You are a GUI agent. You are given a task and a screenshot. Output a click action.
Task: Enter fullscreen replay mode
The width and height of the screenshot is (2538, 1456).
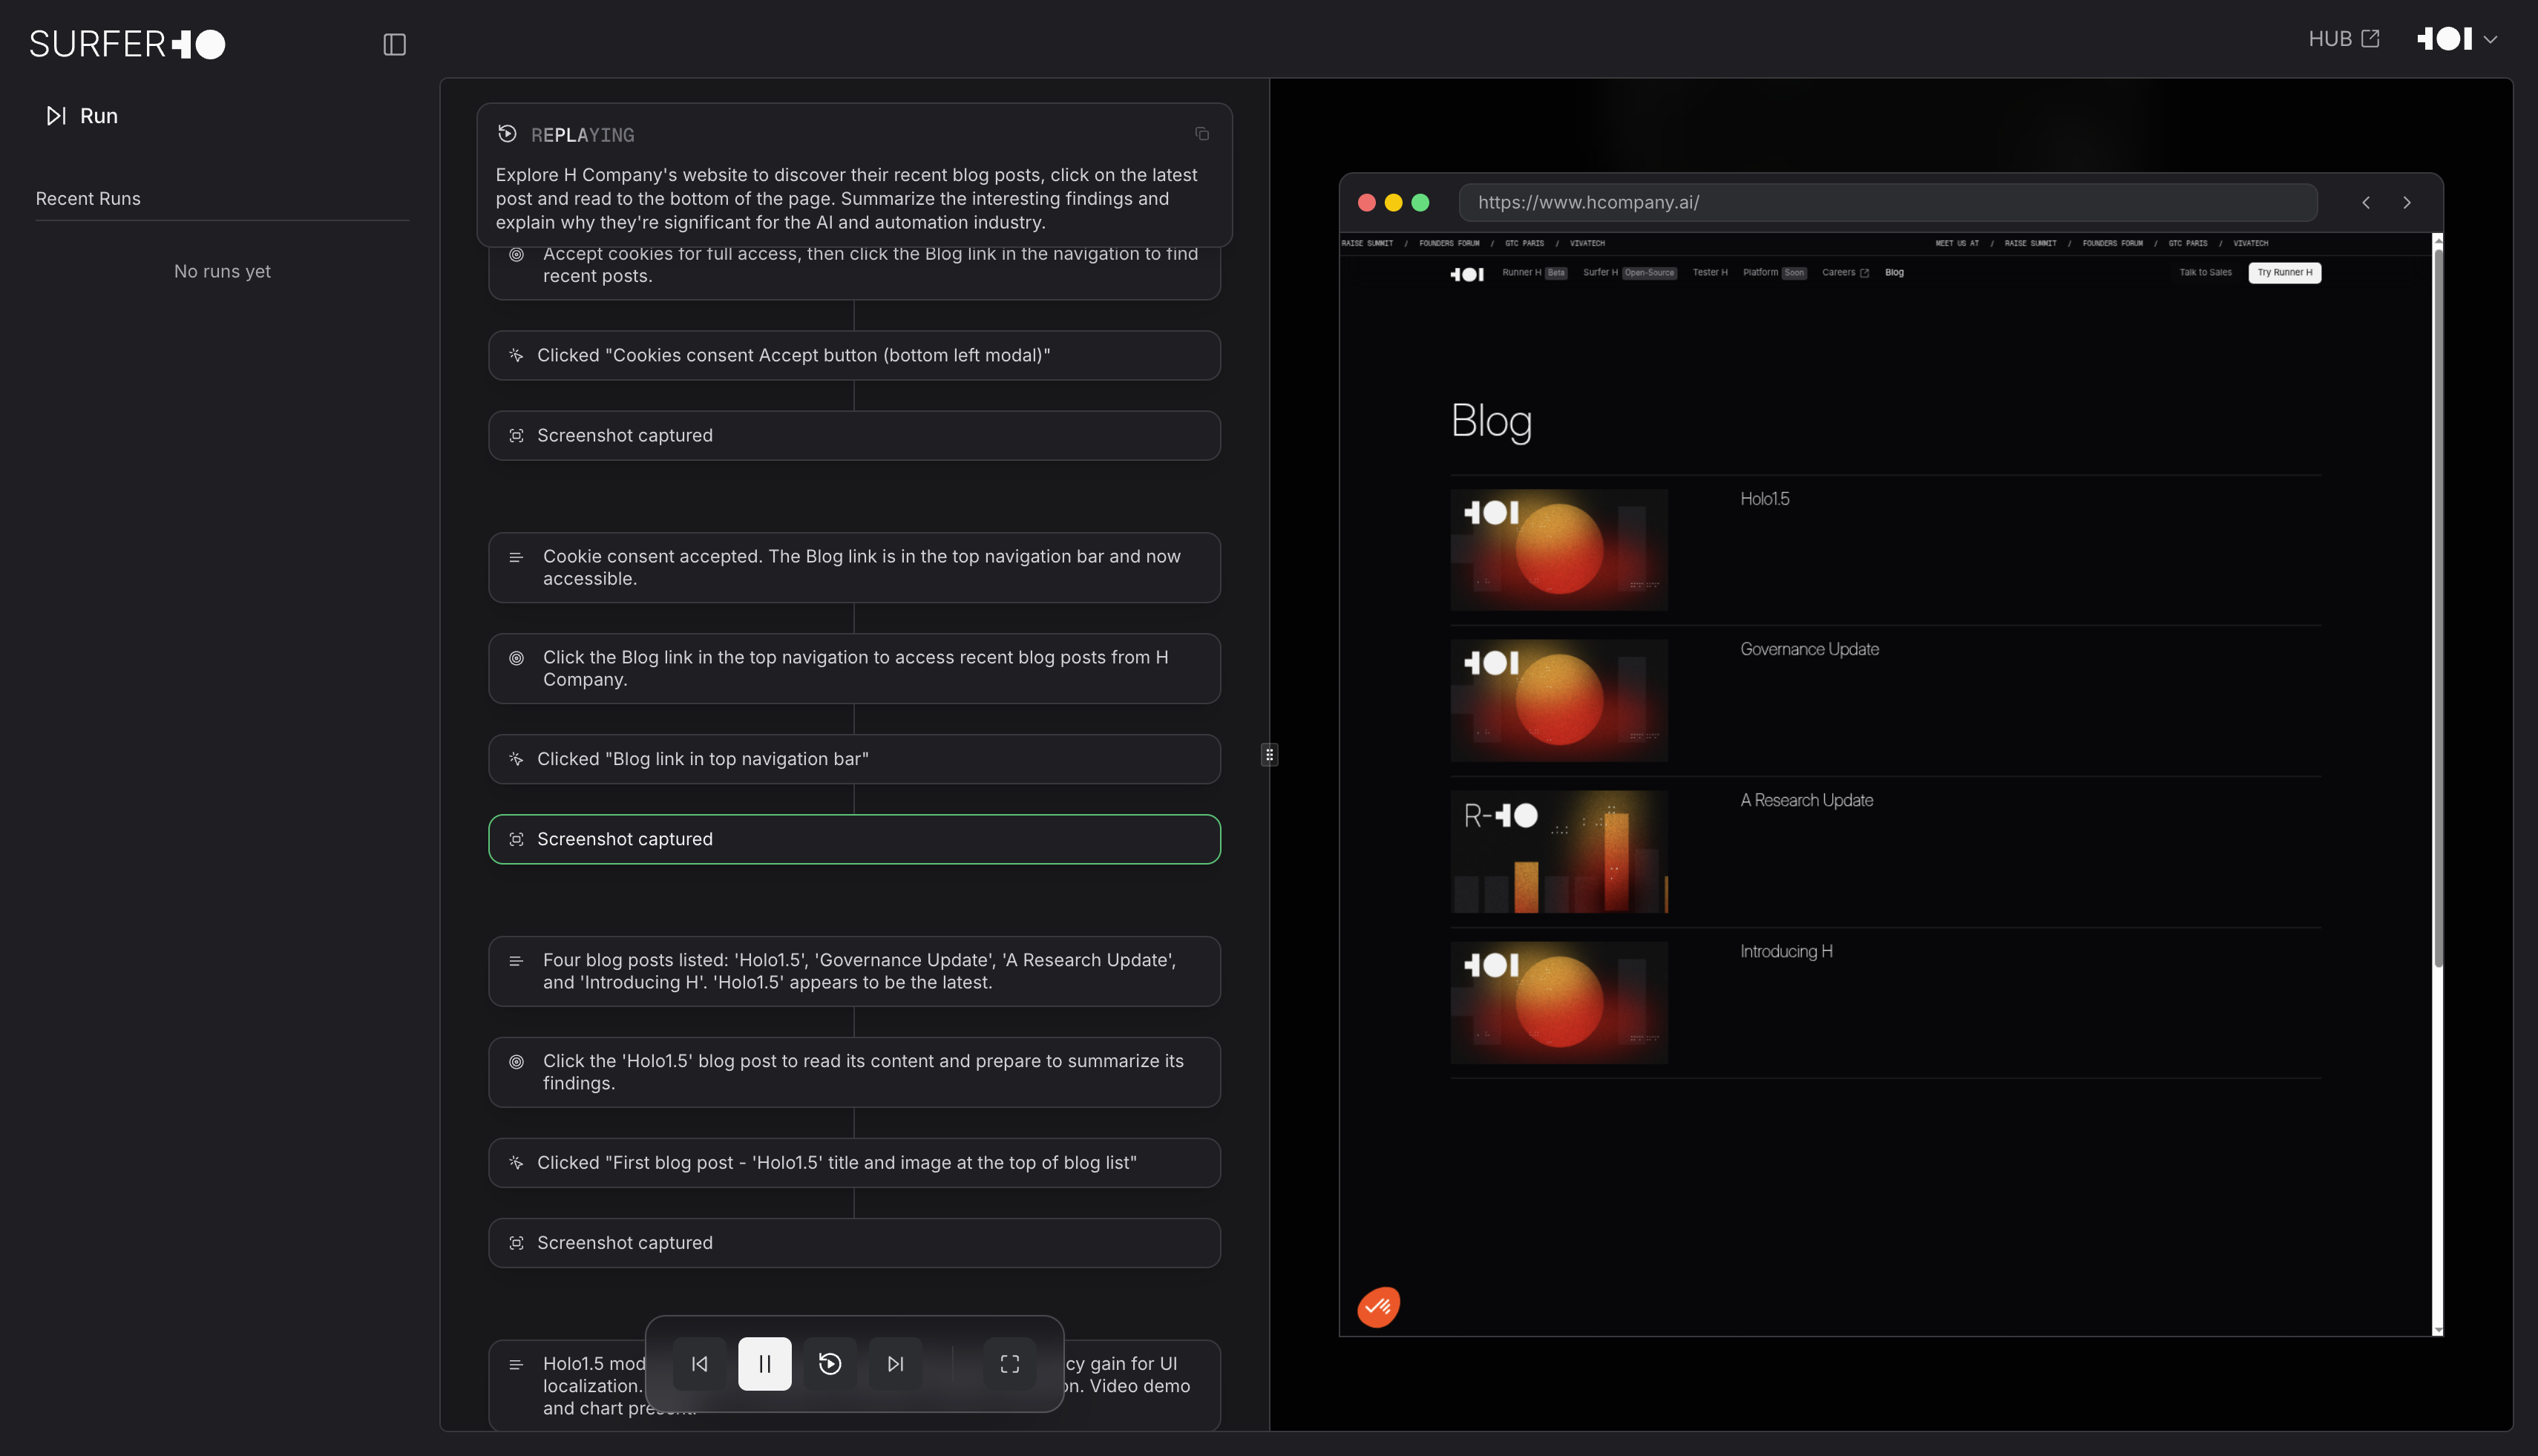[x=1009, y=1363]
